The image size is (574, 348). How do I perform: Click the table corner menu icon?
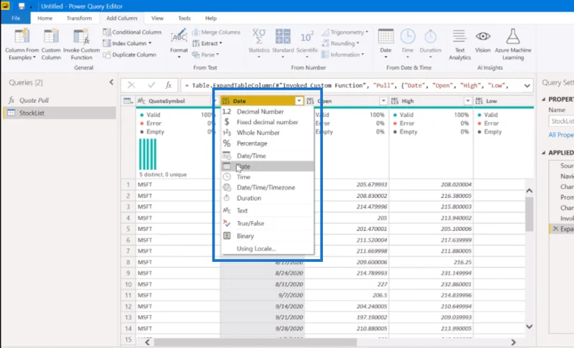128,101
